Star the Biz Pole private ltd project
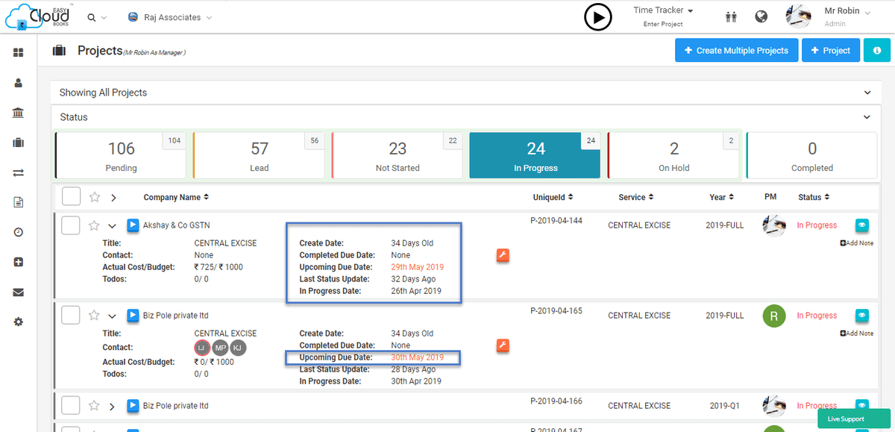895x432 pixels. (94, 315)
